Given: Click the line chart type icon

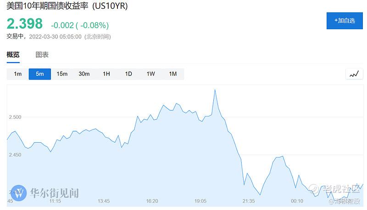Looking at the screenshot, I should [x=354, y=74].
